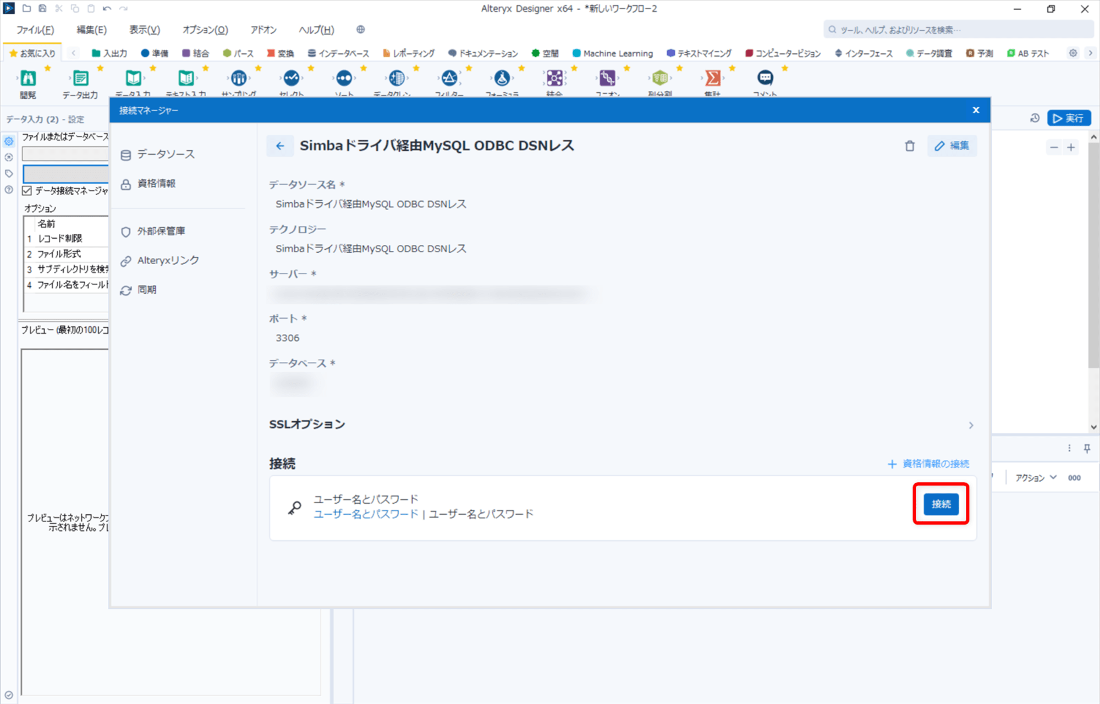1100x704 pixels.
Task: Open the 表示(V) menu
Action: point(145,30)
